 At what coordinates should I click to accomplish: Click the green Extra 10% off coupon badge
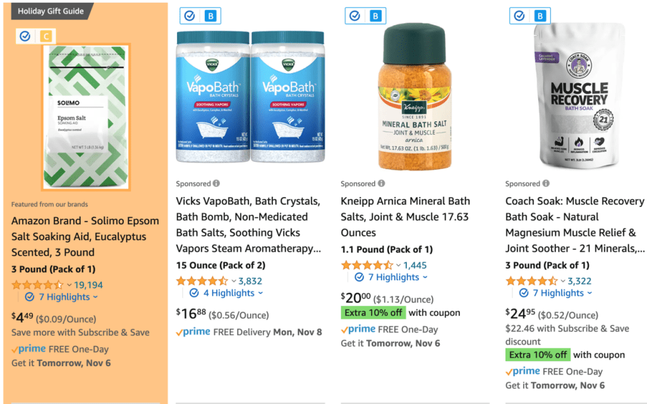pyautogui.click(x=373, y=312)
